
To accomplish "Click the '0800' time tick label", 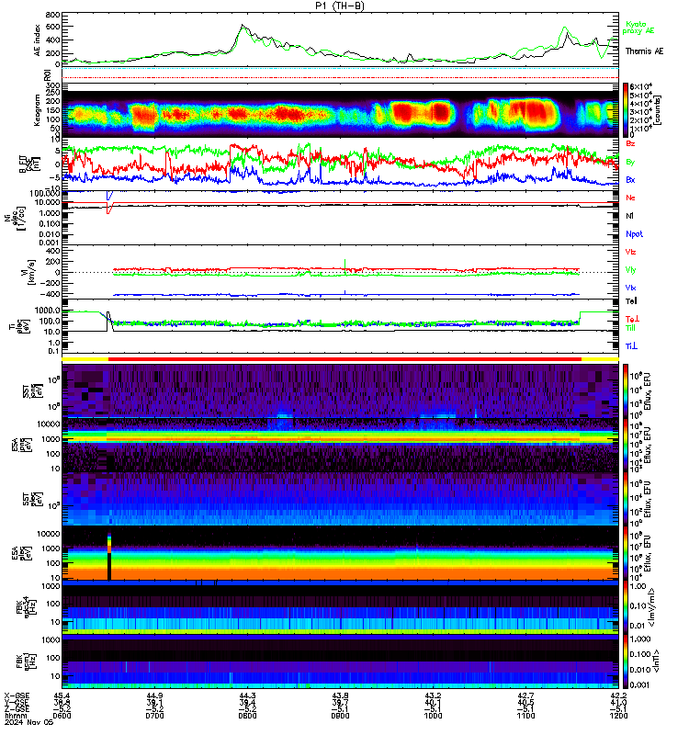I will pos(247,716).
